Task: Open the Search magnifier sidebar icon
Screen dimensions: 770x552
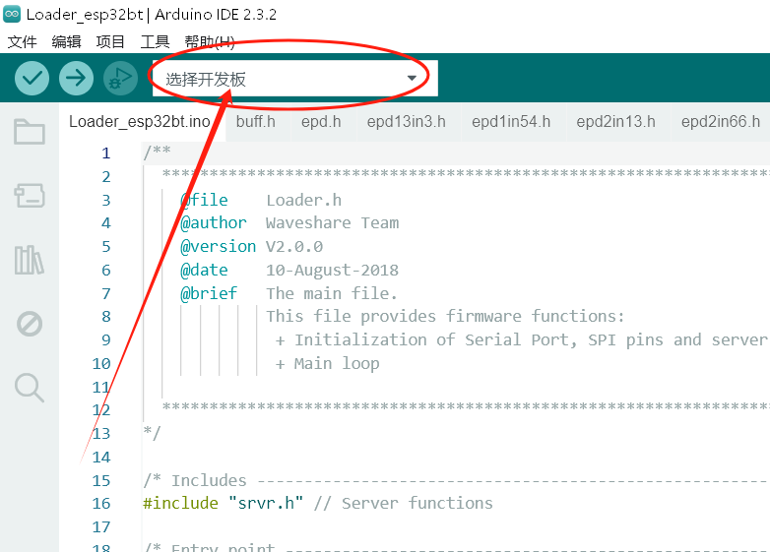Action: 30,388
